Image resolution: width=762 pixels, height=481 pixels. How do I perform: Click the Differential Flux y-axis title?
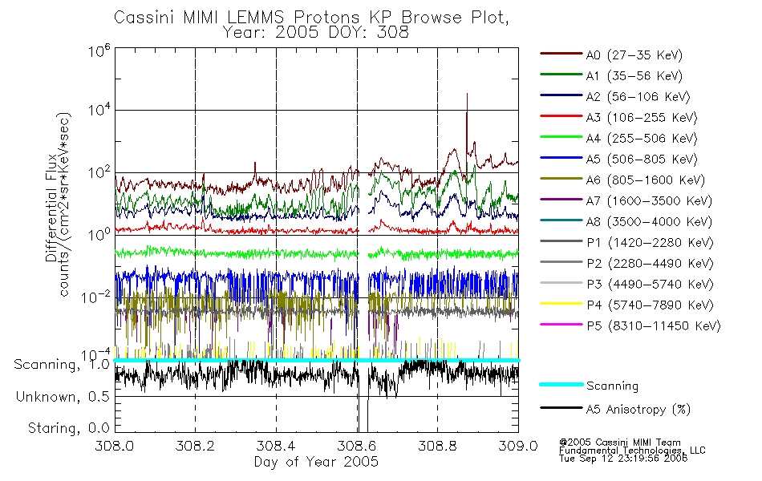click(51, 208)
